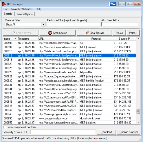Open the Favorite Websites menu
The height and width of the screenshot is (142, 143).
click(22, 9)
